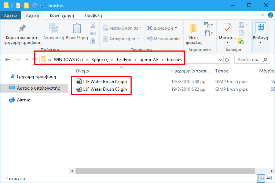Click the edit icon in Άνοιγμα group
The height and width of the screenshot is (183, 275).
(x=242, y=33)
